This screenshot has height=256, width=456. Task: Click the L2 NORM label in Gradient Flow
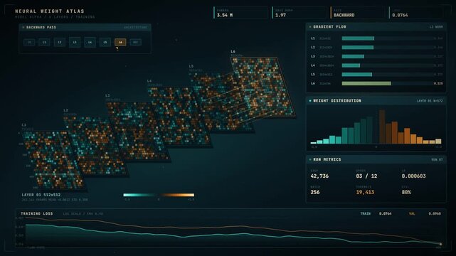click(x=436, y=27)
